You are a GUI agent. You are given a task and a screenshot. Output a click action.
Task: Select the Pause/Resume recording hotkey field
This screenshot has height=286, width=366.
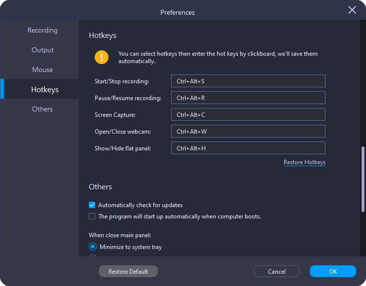pos(248,98)
